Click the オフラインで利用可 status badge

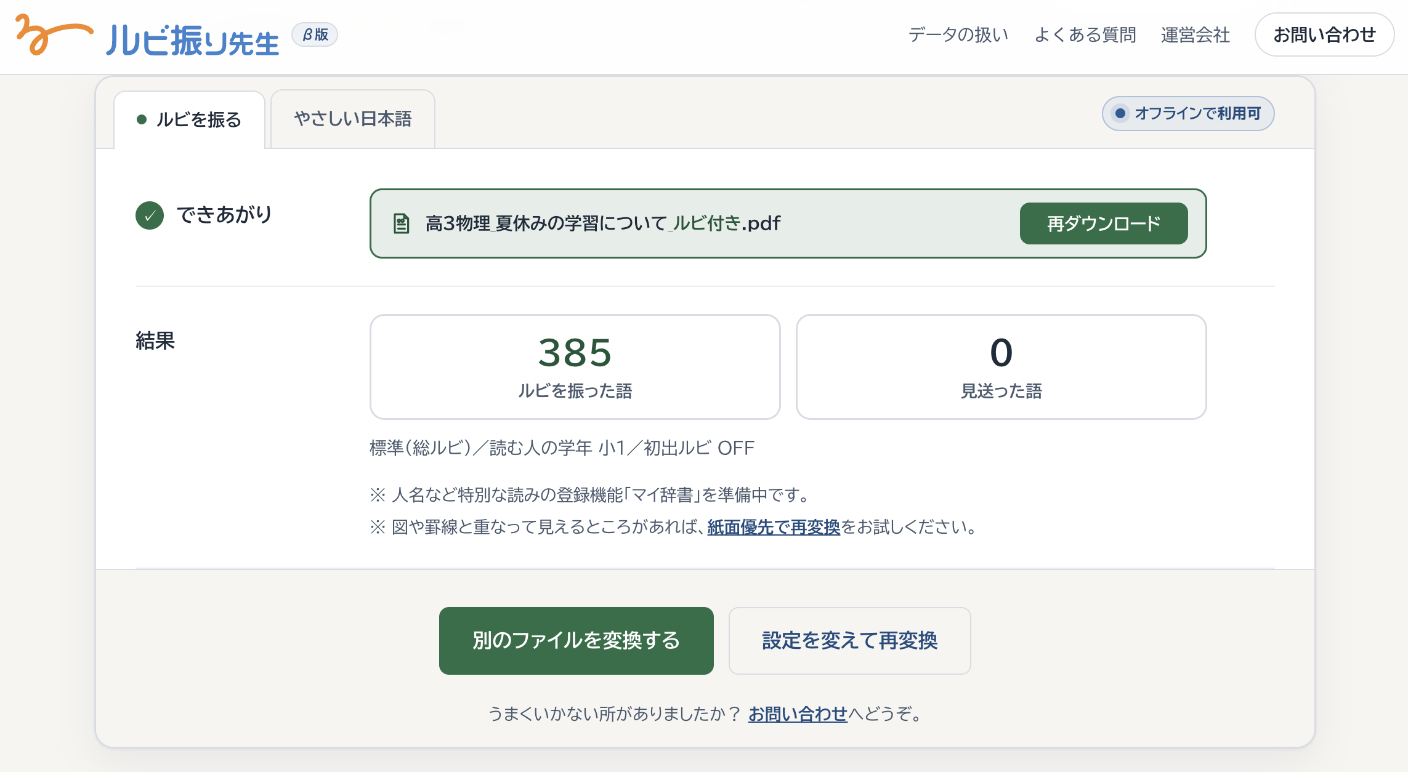(x=1188, y=113)
